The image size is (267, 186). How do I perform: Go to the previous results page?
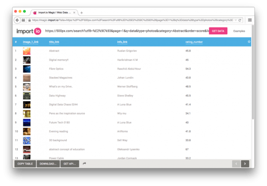click(x=236, y=164)
